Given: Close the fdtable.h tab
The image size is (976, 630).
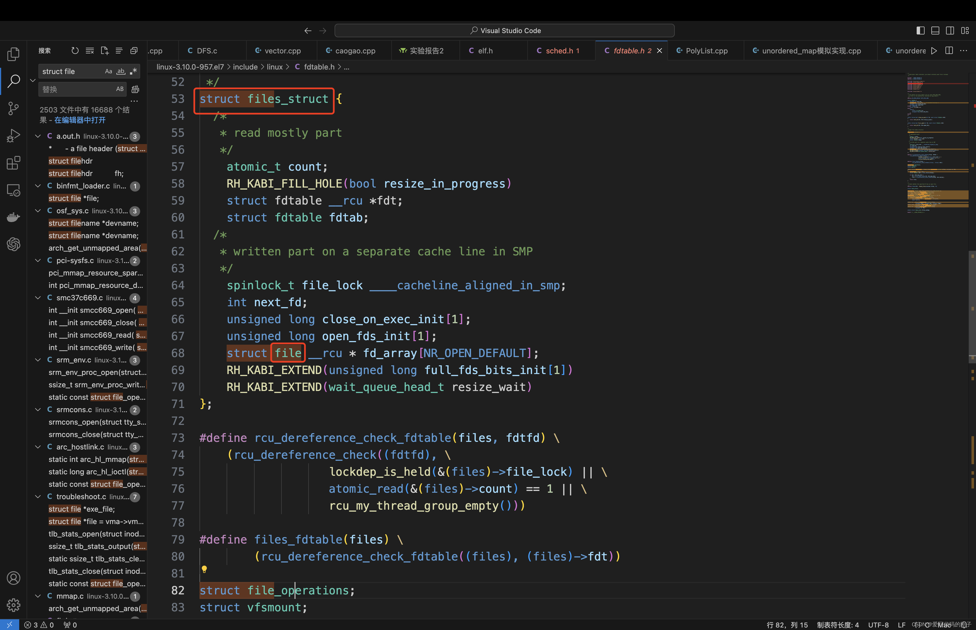Looking at the screenshot, I should [x=660, y=51].
